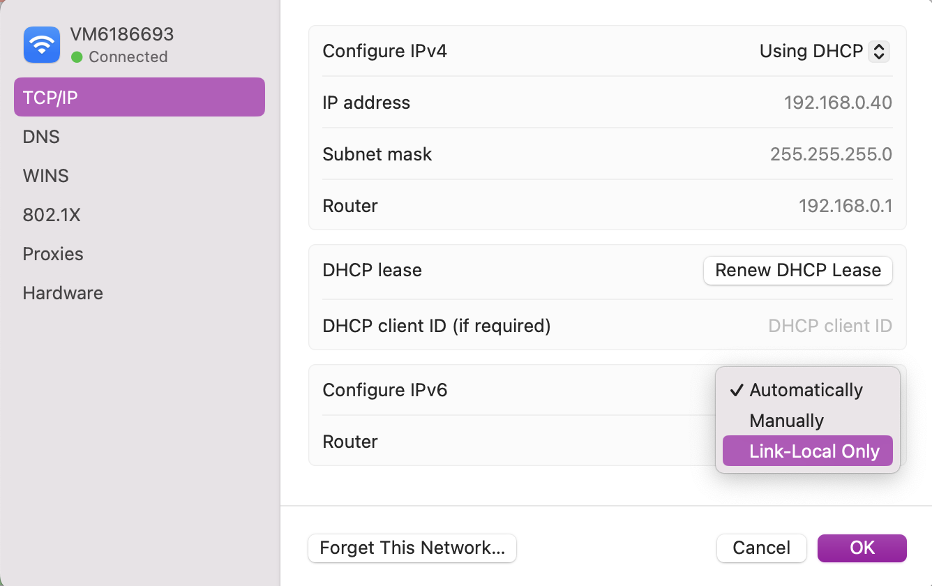Click the Connected network name VM6186693
Viewport: 932px width, 586px height.
coord(122,33)
